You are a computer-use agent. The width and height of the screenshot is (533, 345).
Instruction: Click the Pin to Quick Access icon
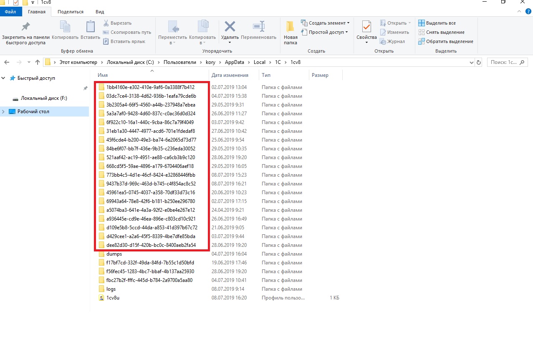tap(25, 27)
